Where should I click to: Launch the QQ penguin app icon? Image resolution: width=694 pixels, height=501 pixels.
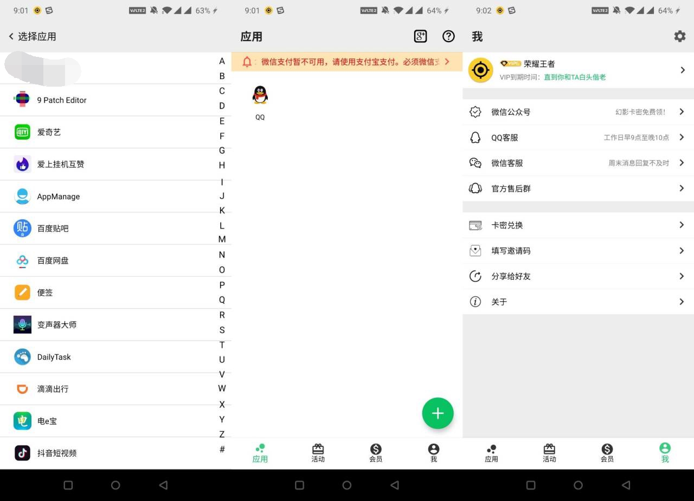click(x=260, y=96)
